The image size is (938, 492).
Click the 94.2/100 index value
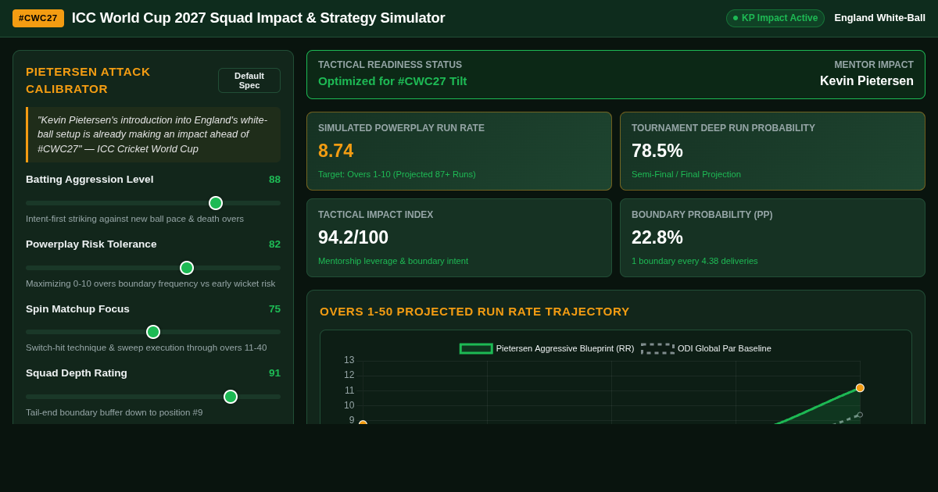[353, 237]
